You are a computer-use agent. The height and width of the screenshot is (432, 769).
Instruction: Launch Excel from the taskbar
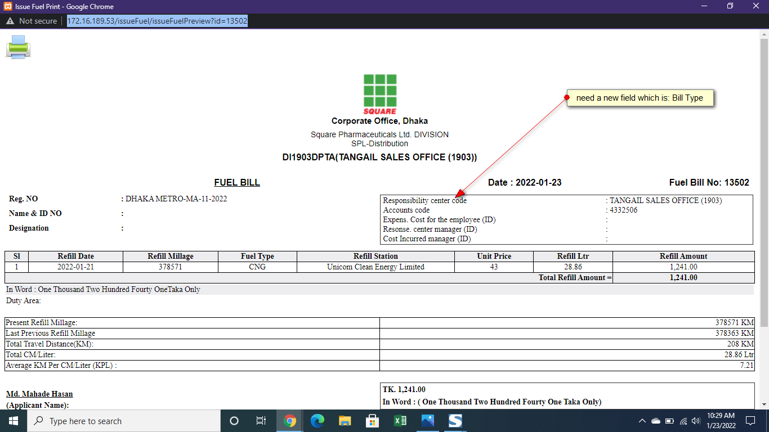click(400, 421)
